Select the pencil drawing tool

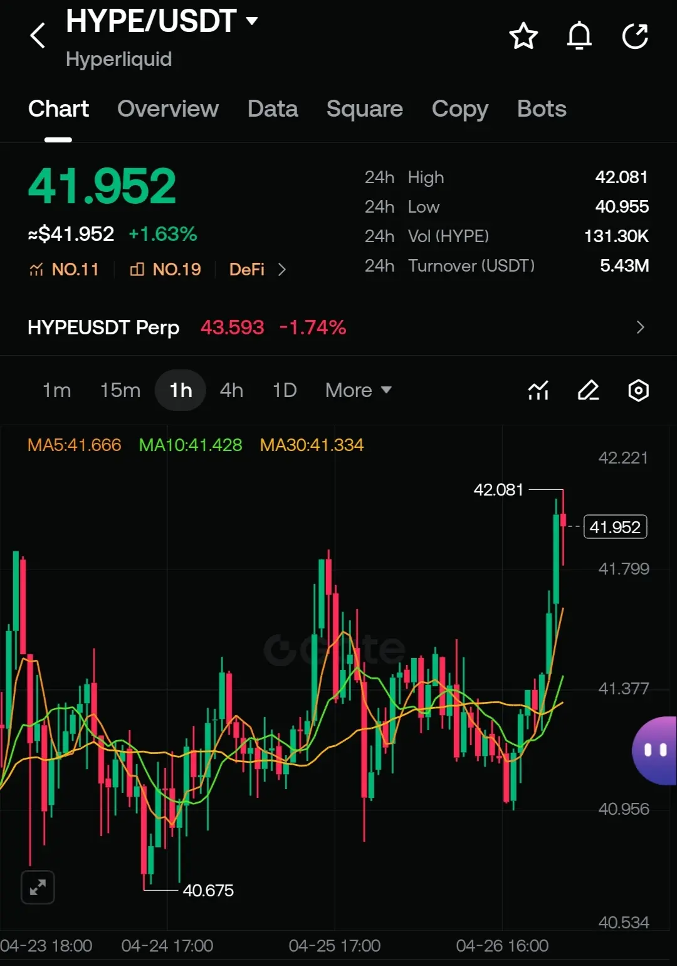[x=588, y=390]
